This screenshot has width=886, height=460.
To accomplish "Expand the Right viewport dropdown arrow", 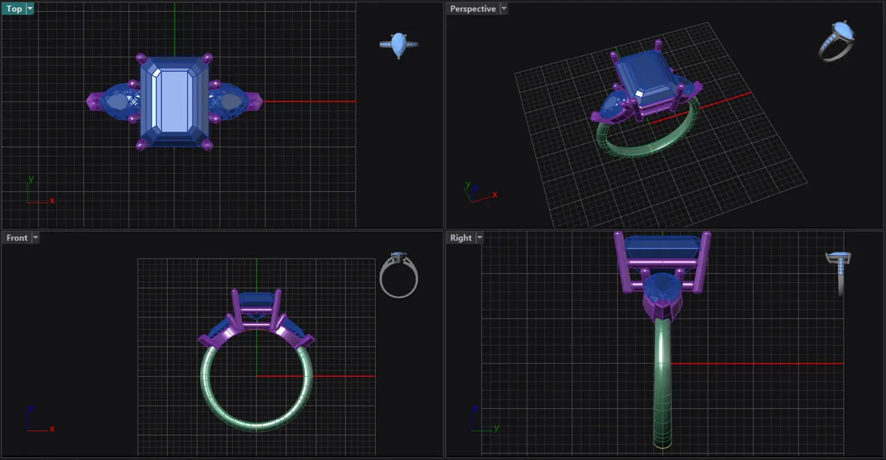I will click(x=480, y=238).
